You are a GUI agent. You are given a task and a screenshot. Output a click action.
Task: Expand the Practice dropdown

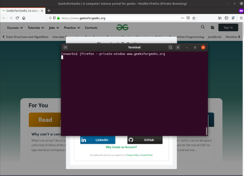pos(72,28)
